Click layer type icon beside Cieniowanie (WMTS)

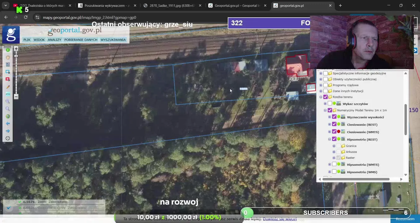(x=343, y=132)
